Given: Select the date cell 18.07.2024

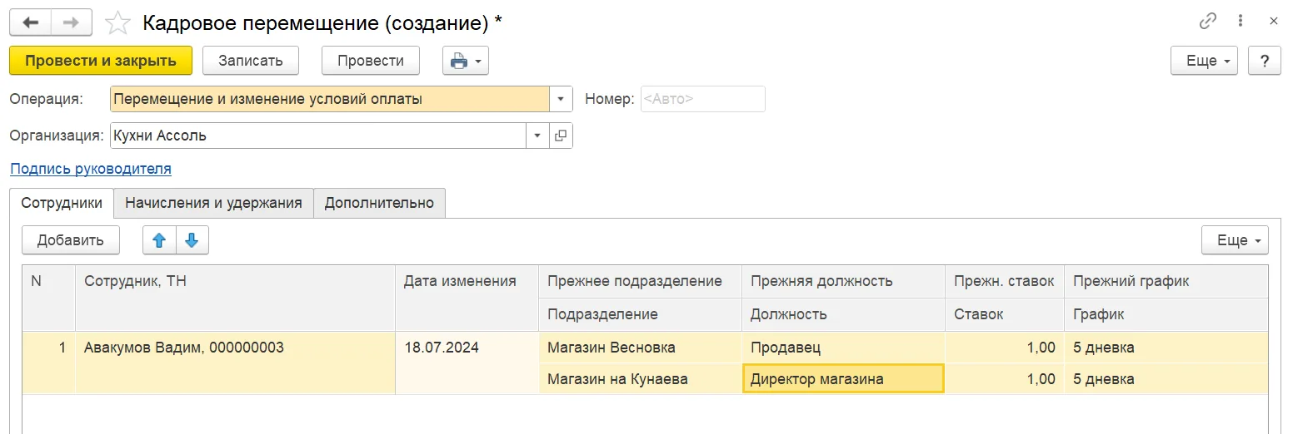Looking at the screenshot, I should [x=467, y=363].
